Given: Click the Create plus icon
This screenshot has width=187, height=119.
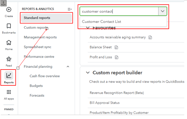Looking at the screenshot, I should [9, 10].
